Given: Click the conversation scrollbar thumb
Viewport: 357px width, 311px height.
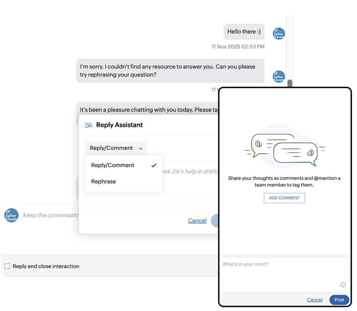Looking at the screenshot, I should coord(290,83).
